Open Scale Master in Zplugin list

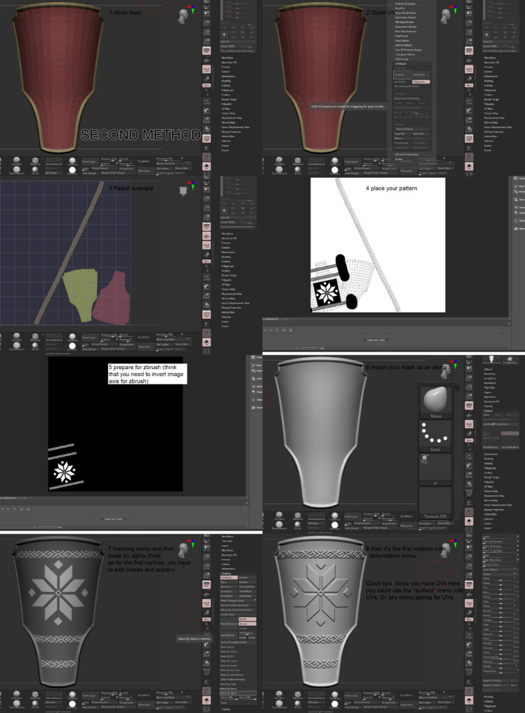click(x=402, y=40)
